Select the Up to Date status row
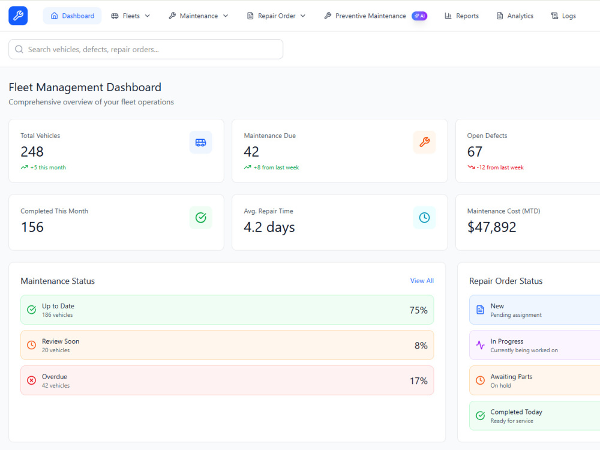 pyautogui.click(x=227, y=310)
